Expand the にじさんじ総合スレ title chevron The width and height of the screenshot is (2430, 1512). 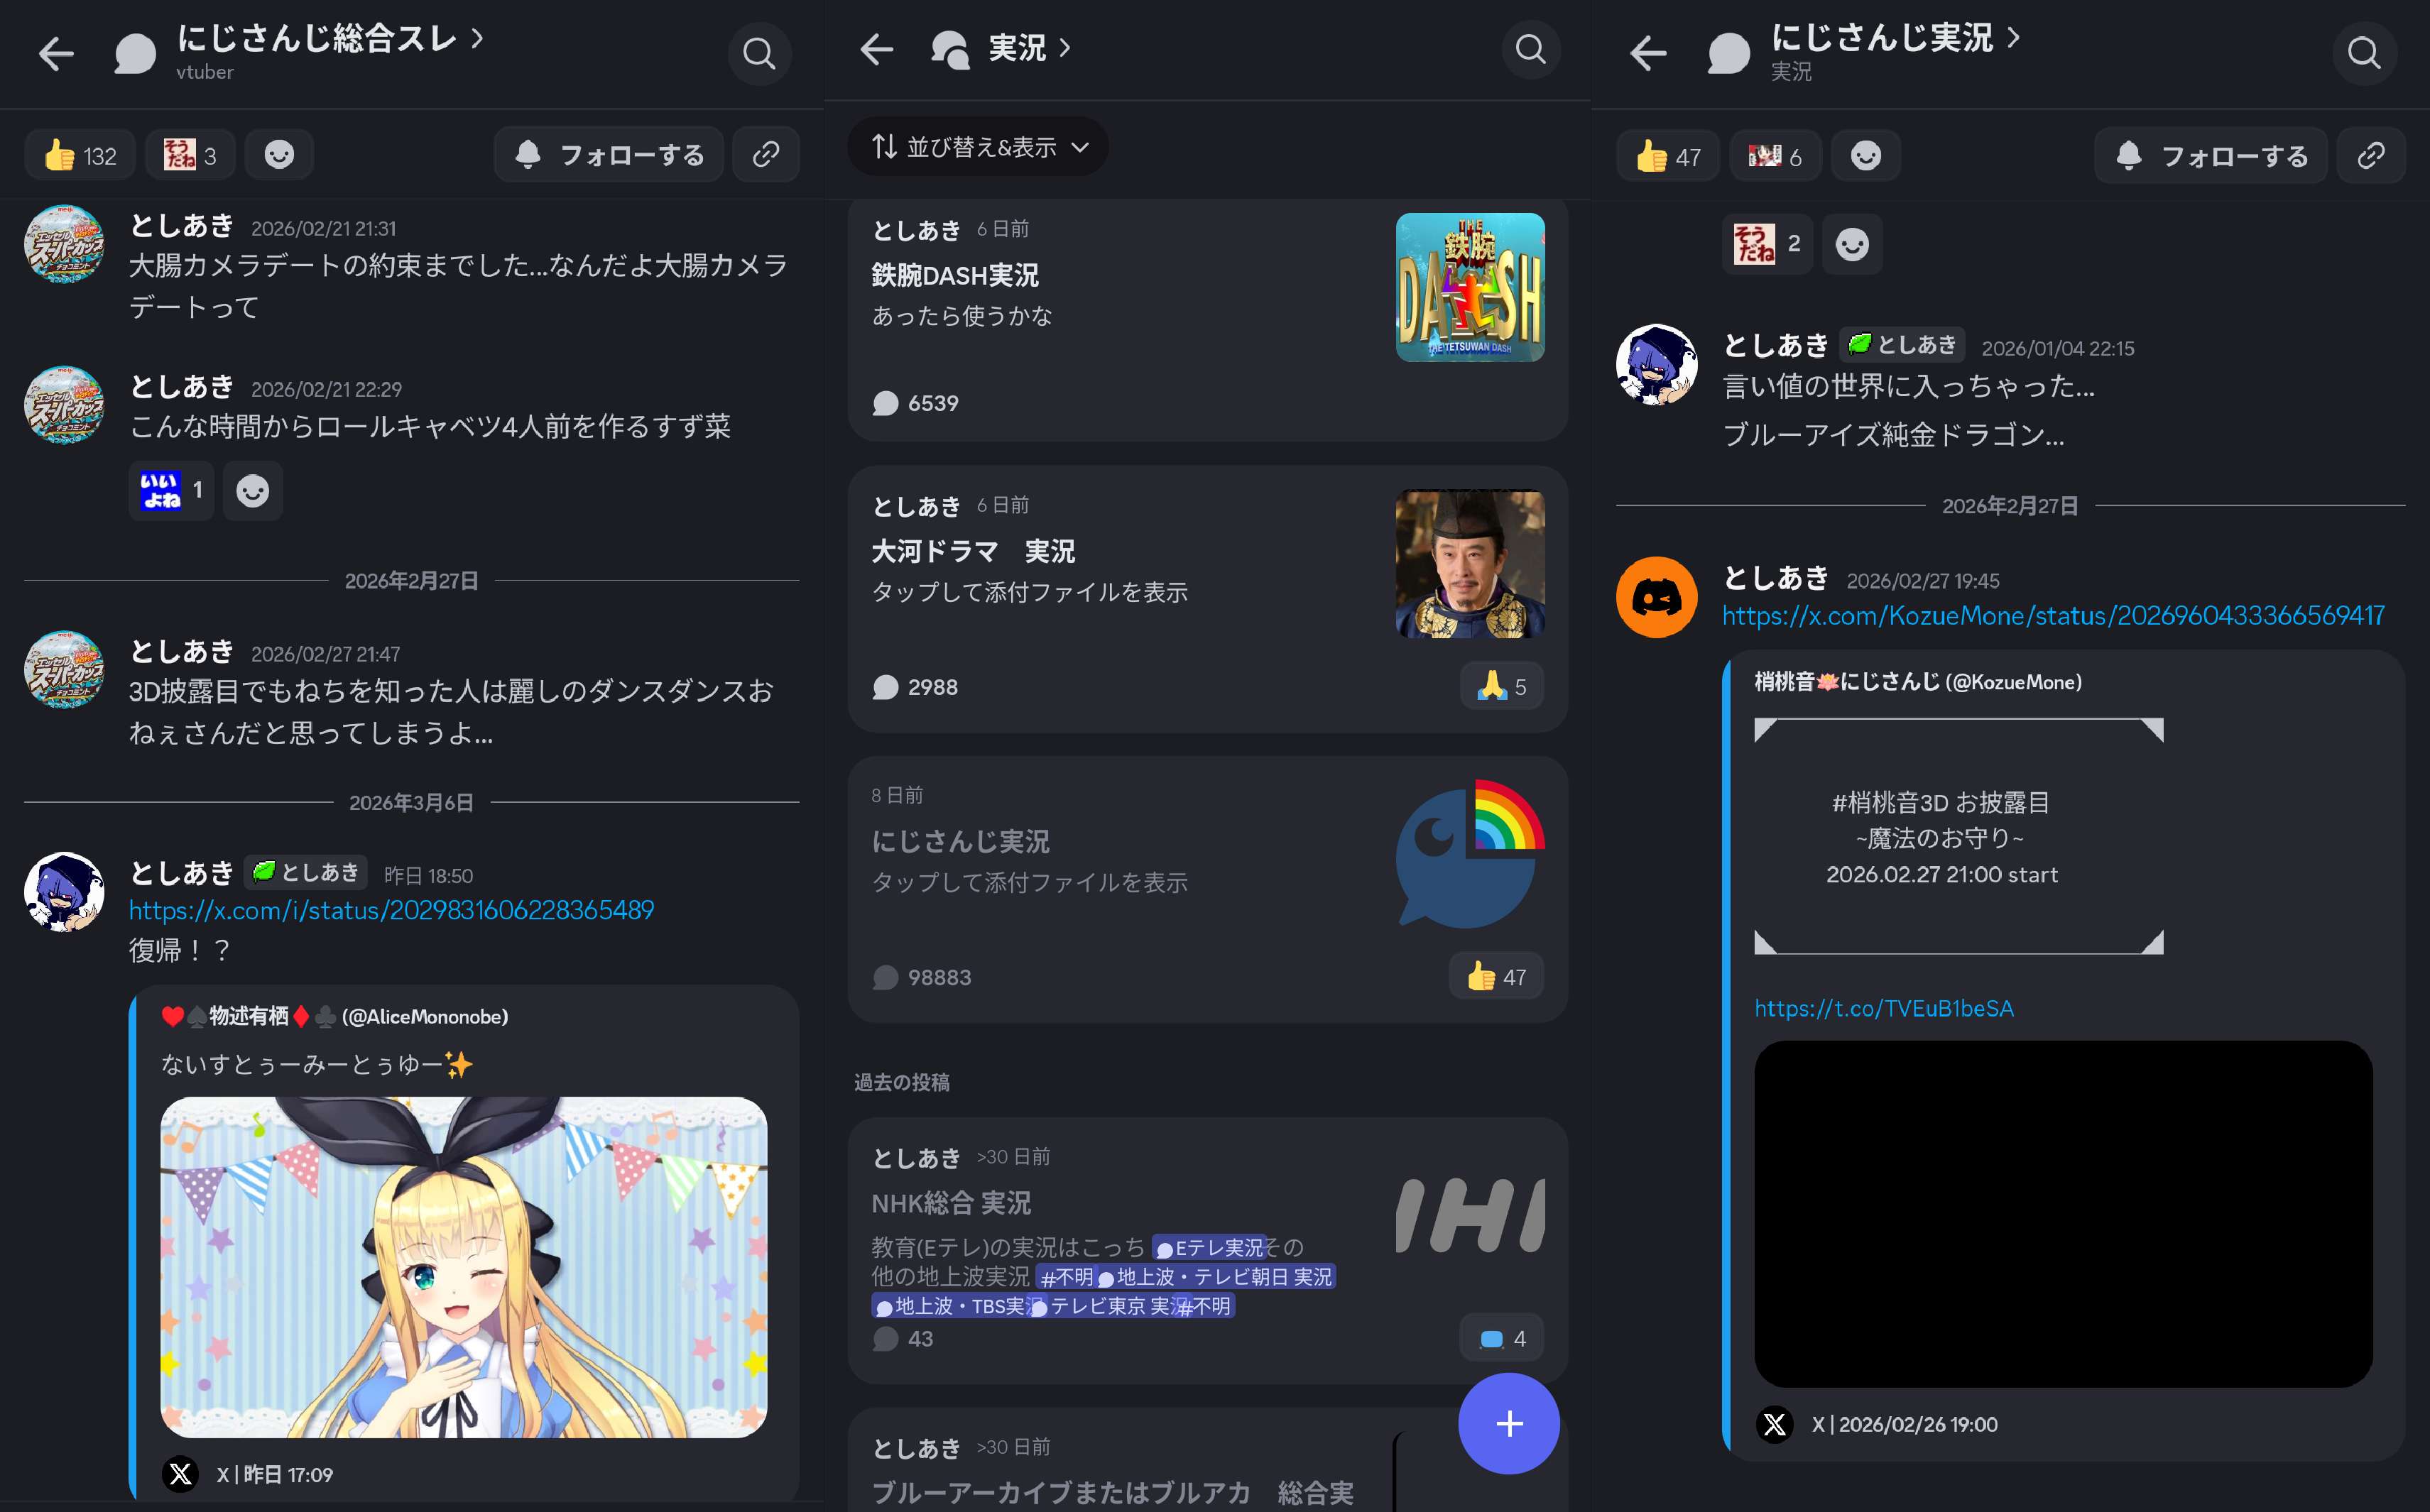[x=477, y=38]
